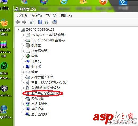Click the Forward arrow toolbar button
Screen dimensions: 138x126
pos(24,22)
